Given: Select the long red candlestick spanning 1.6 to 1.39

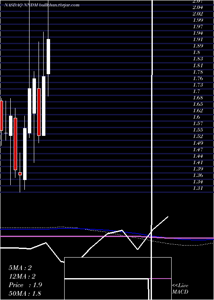Looking at the screenshot, I should (15, 144).
